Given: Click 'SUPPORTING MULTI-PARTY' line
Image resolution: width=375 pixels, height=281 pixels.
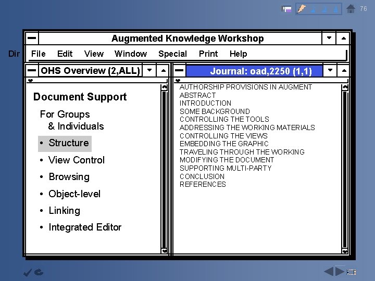Looking at the screenshot, I should 226,168.
